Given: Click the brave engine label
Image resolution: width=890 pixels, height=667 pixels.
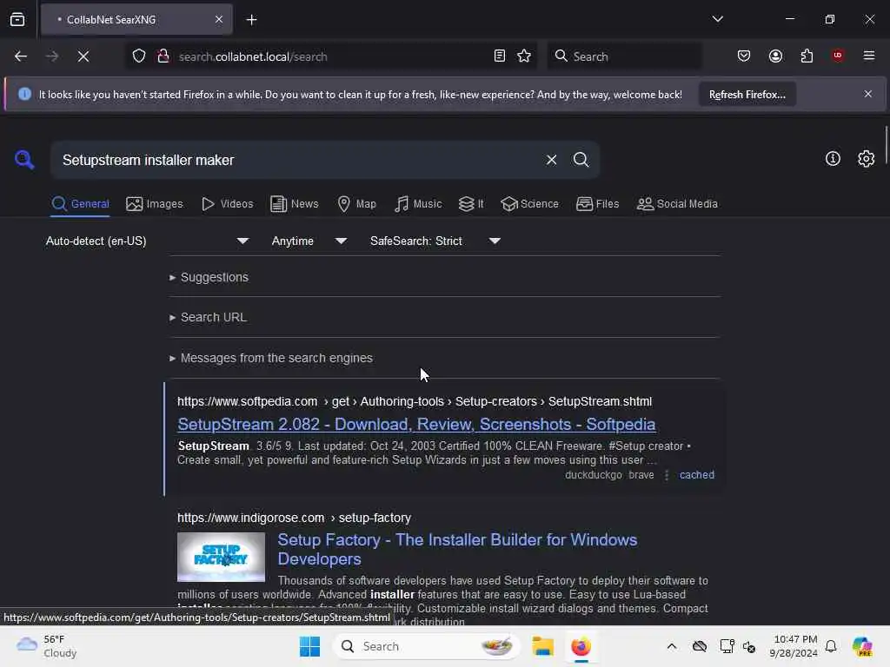Looking at the screenshot, I should pos(641,475).
